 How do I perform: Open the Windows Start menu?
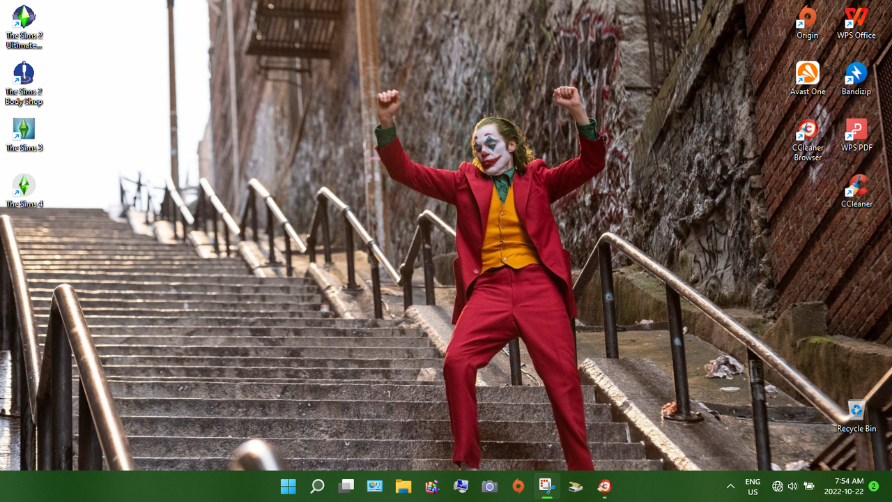point(288,486)
